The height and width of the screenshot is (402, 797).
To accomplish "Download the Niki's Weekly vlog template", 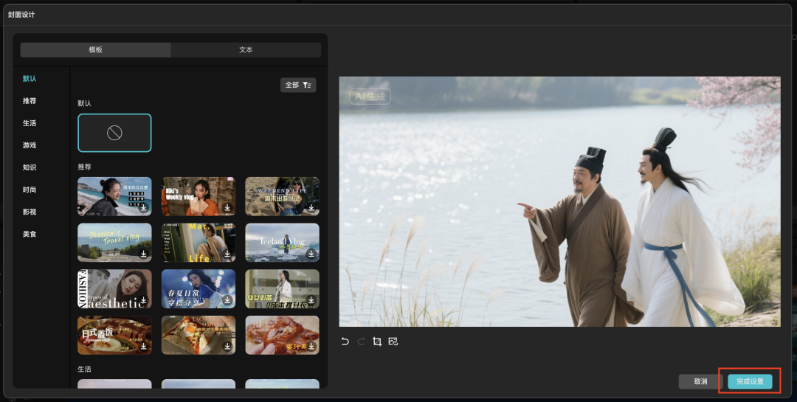I will (x=228, y=207).
